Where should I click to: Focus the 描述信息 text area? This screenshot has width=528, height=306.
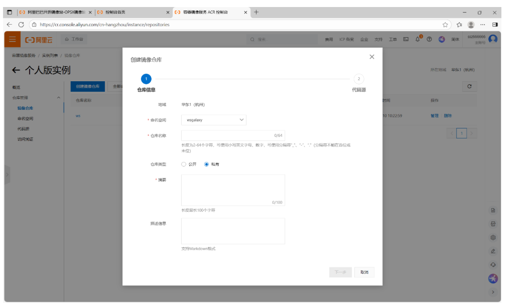(233, 231)
